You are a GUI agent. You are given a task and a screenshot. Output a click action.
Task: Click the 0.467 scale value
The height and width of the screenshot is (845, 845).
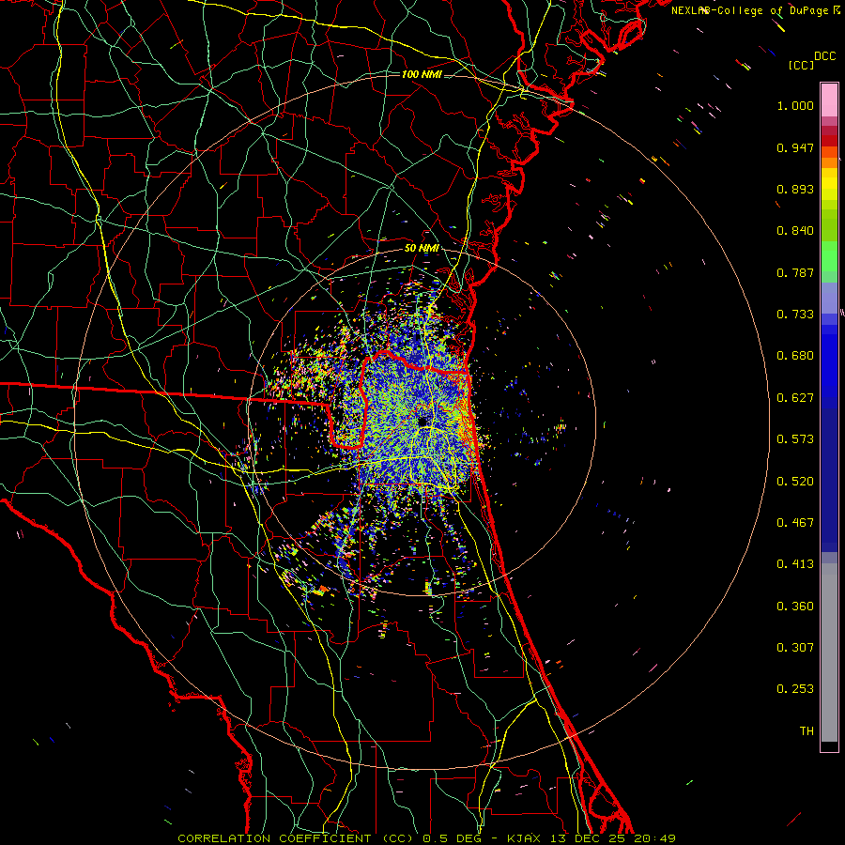pos(795,523)
